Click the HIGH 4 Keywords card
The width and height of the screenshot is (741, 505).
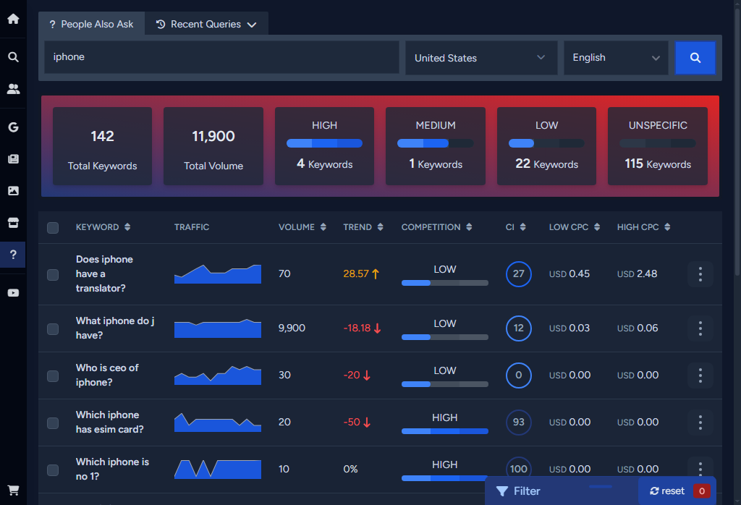[325, 146]
